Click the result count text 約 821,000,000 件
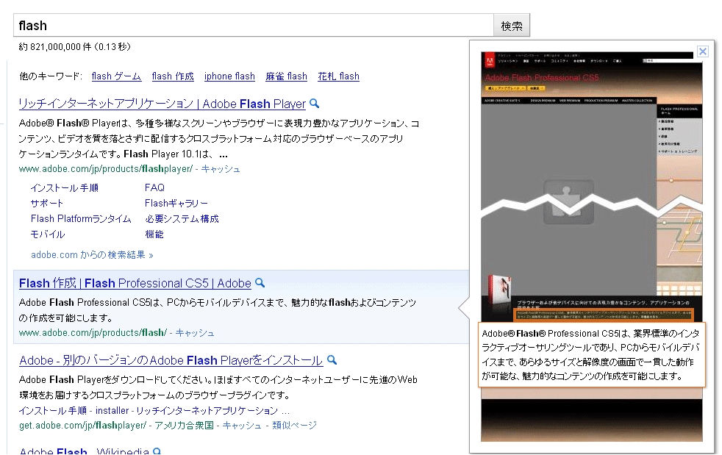Viewport: 722px width, 455px height. 55,46
